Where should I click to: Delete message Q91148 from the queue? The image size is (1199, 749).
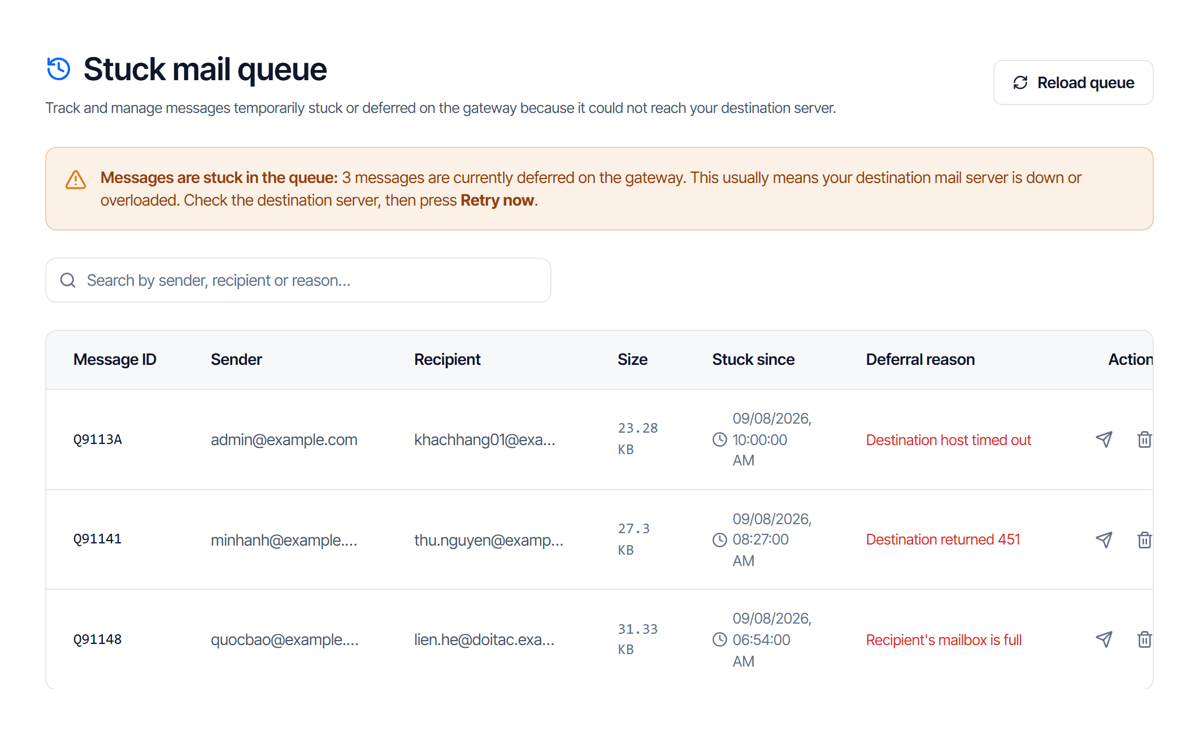tap(1144, 639)
